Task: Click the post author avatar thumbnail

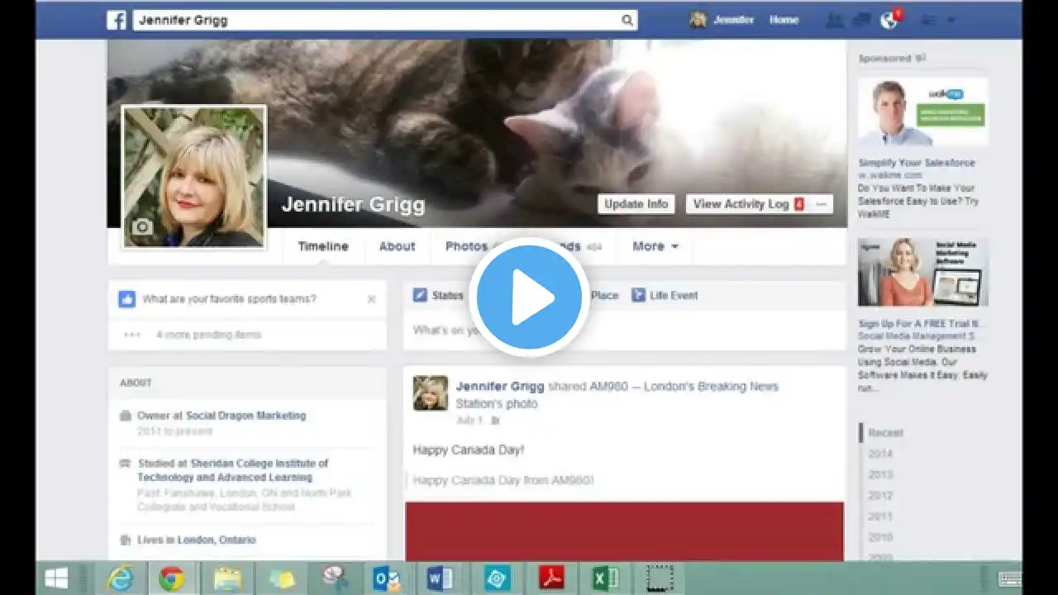Action: click(x=431, y=393)
